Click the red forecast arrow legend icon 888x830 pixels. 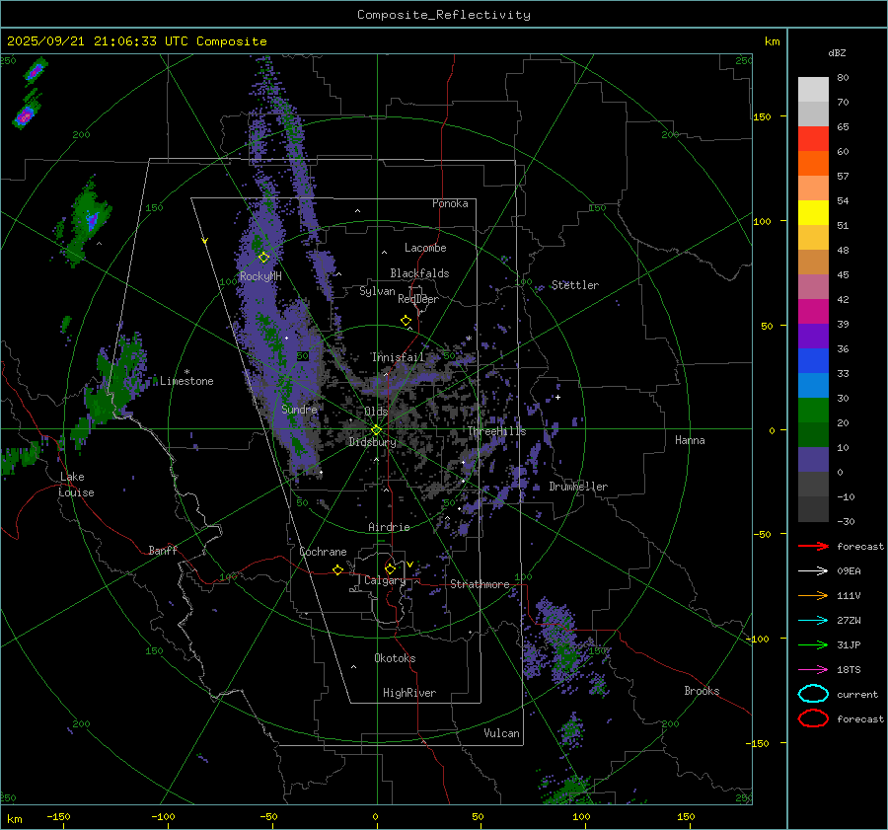coord(813,547)
